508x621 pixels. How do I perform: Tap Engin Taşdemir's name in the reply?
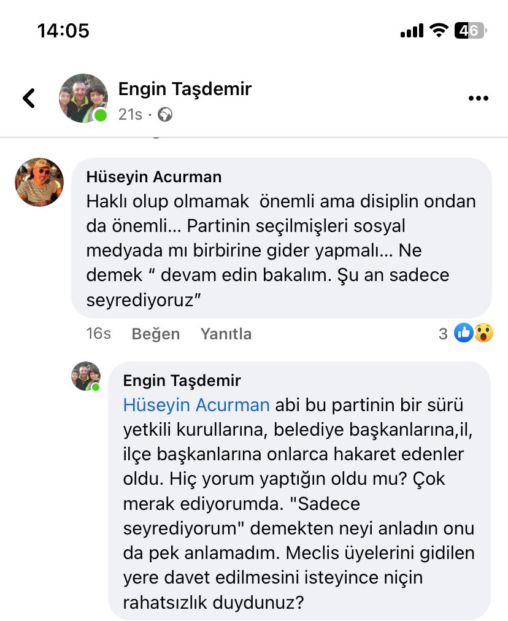tap(182, 380)
